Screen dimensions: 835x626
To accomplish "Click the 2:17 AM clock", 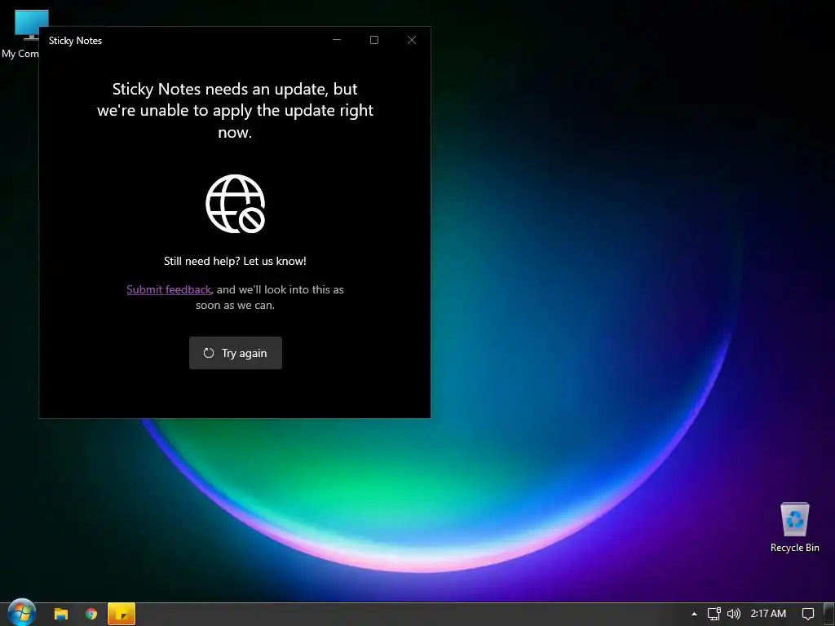I will [768, 614].
